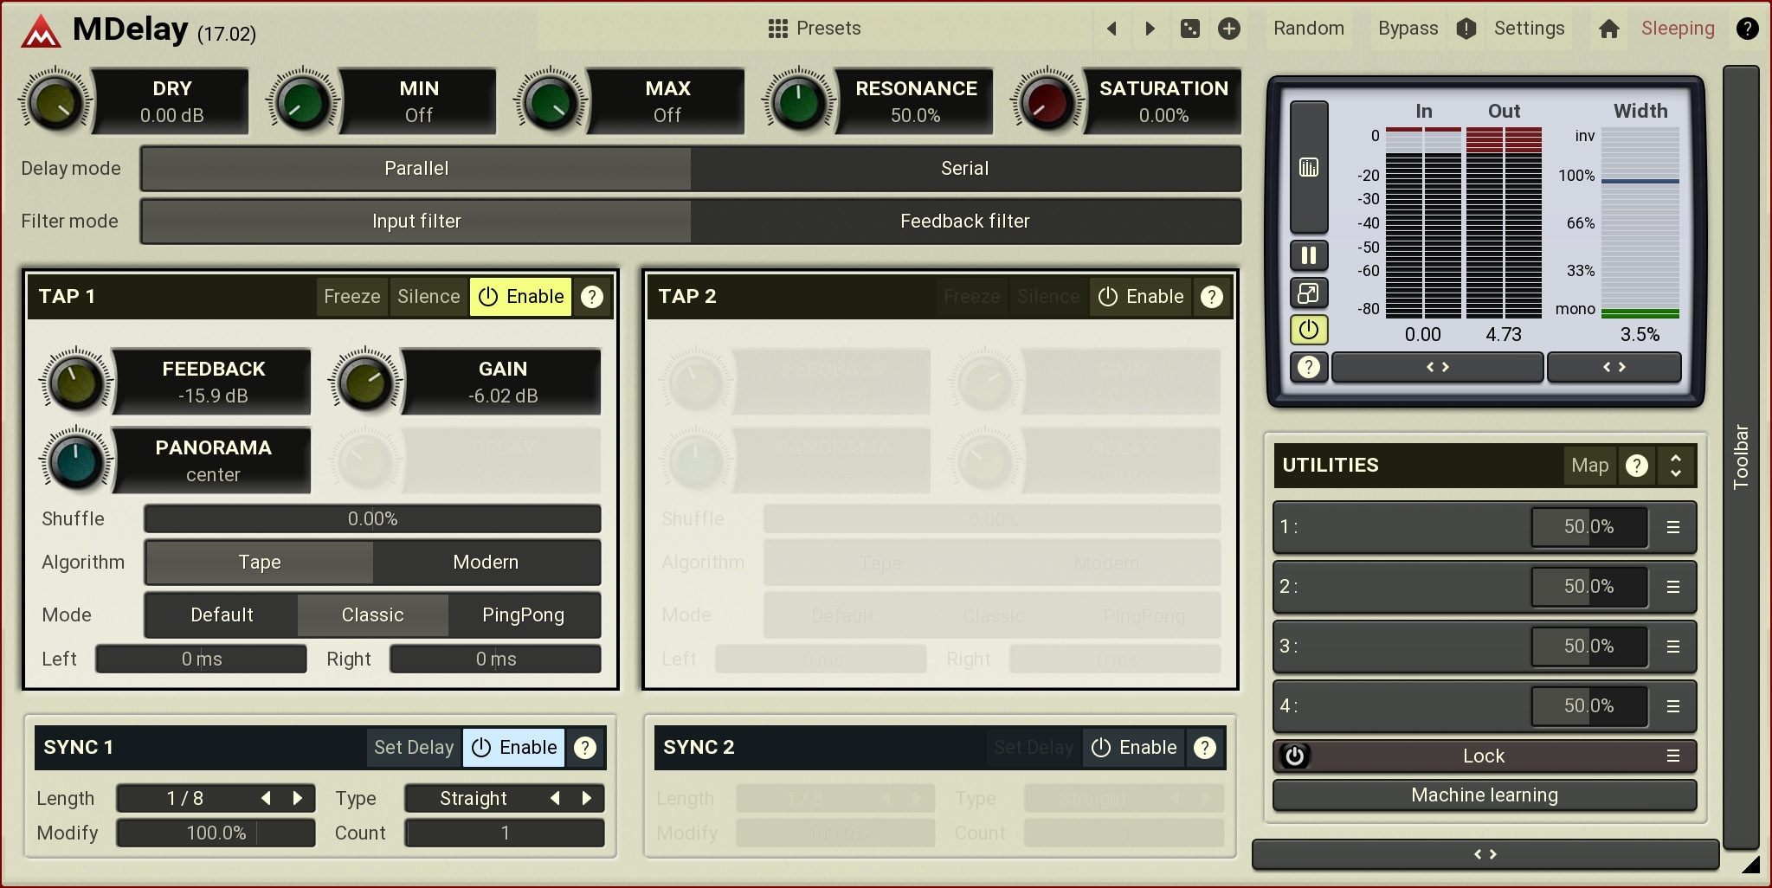Viewport: 1772px width, 888px height.
Task: Disable the SYNC 1 Enable toggle
Action: pos(514,748)
